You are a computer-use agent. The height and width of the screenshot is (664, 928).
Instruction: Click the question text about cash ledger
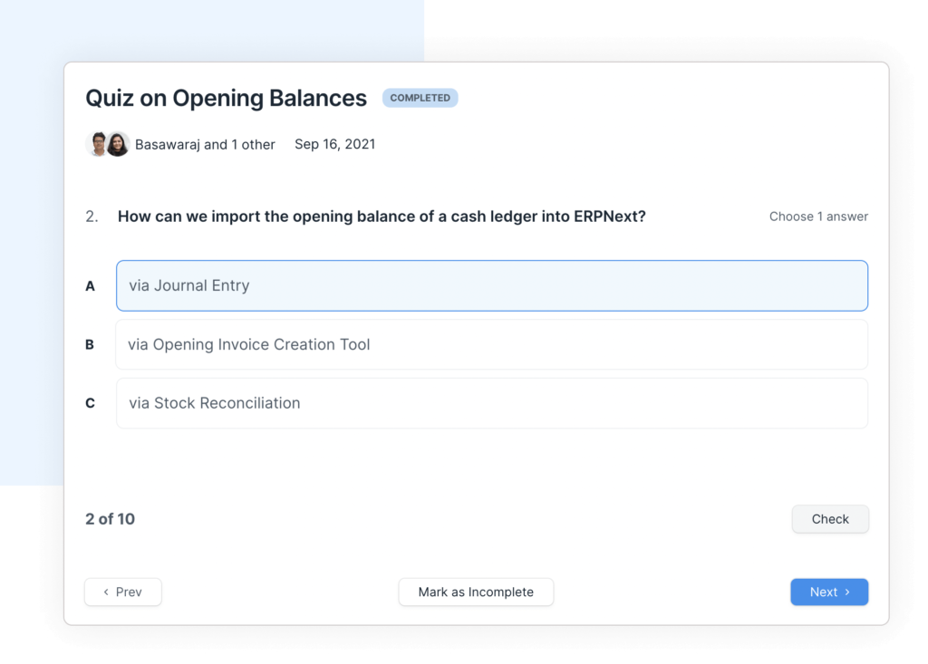click(382, 217)
